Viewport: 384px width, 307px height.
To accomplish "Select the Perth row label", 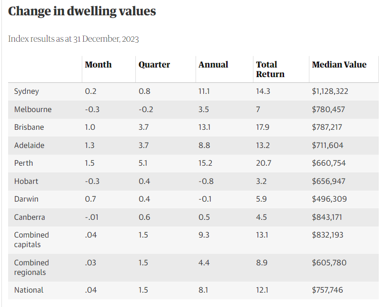I will pos(23,163).
